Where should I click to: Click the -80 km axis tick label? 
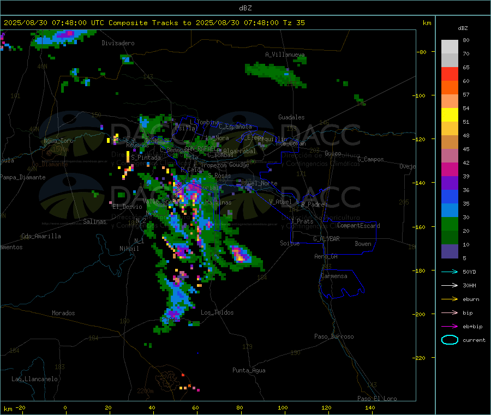point(422,52)
